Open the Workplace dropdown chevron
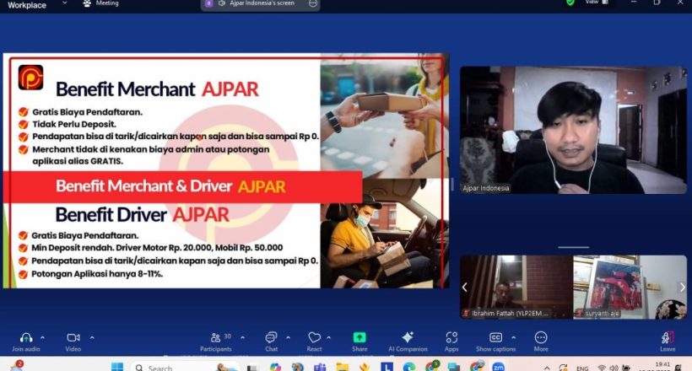The image size is (692, 371). tap(64, 3)
